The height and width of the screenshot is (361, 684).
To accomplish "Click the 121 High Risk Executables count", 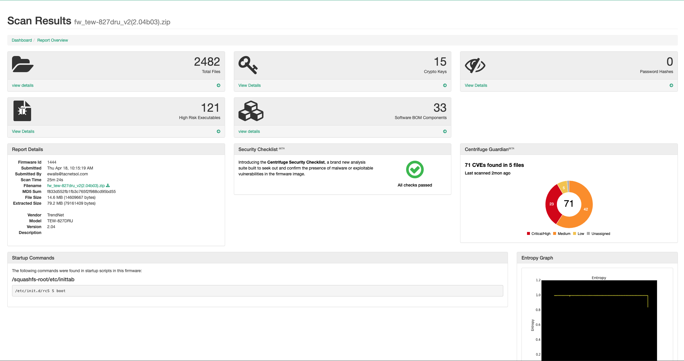I will [210, 108].
